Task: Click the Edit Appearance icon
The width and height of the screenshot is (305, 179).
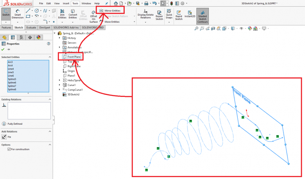Action: [250, 29]
